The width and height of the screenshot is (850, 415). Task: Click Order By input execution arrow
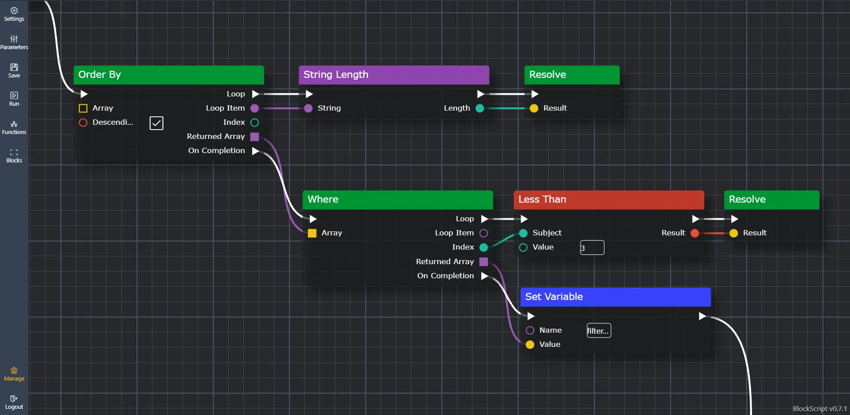point(84,94)
